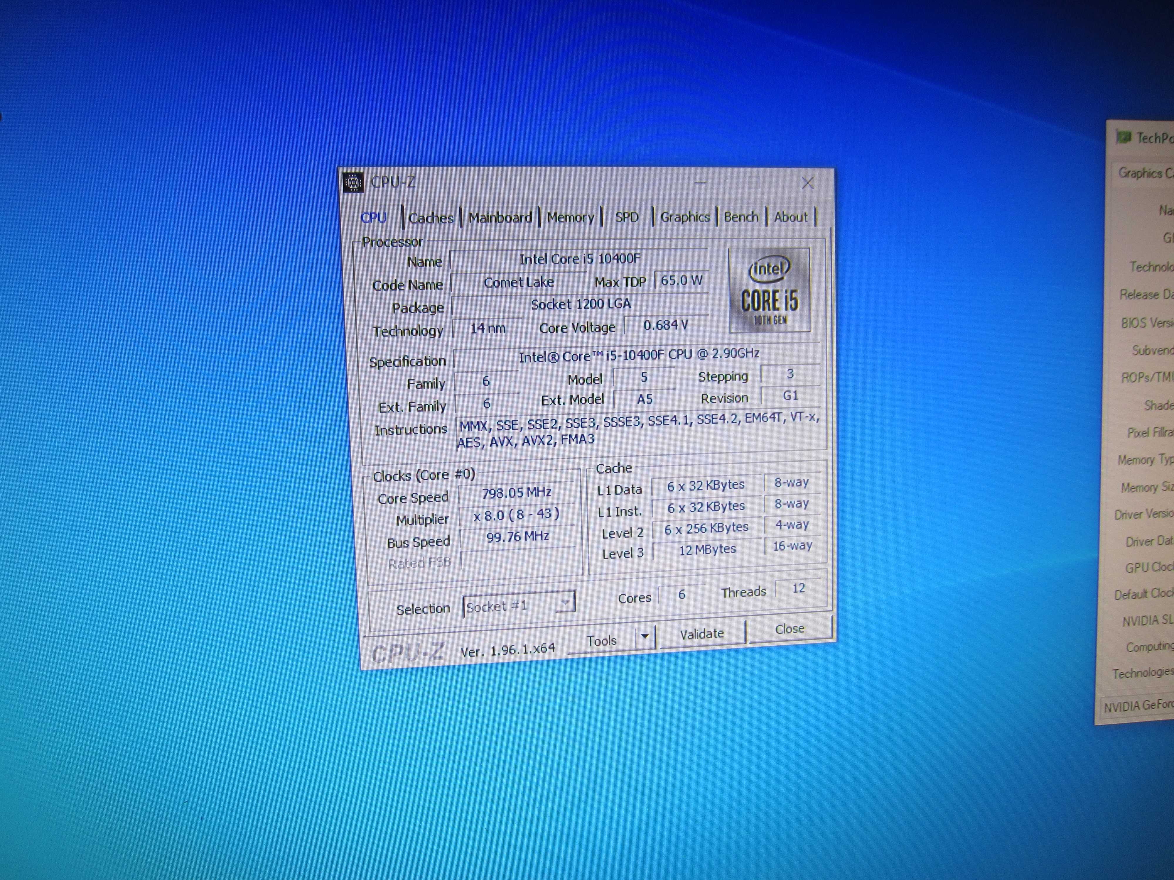This screenshot has height=880, width=1174.
Task: Close CPU-Z with the title bar X
Action: pyautogui.click(x=807, y=183)
